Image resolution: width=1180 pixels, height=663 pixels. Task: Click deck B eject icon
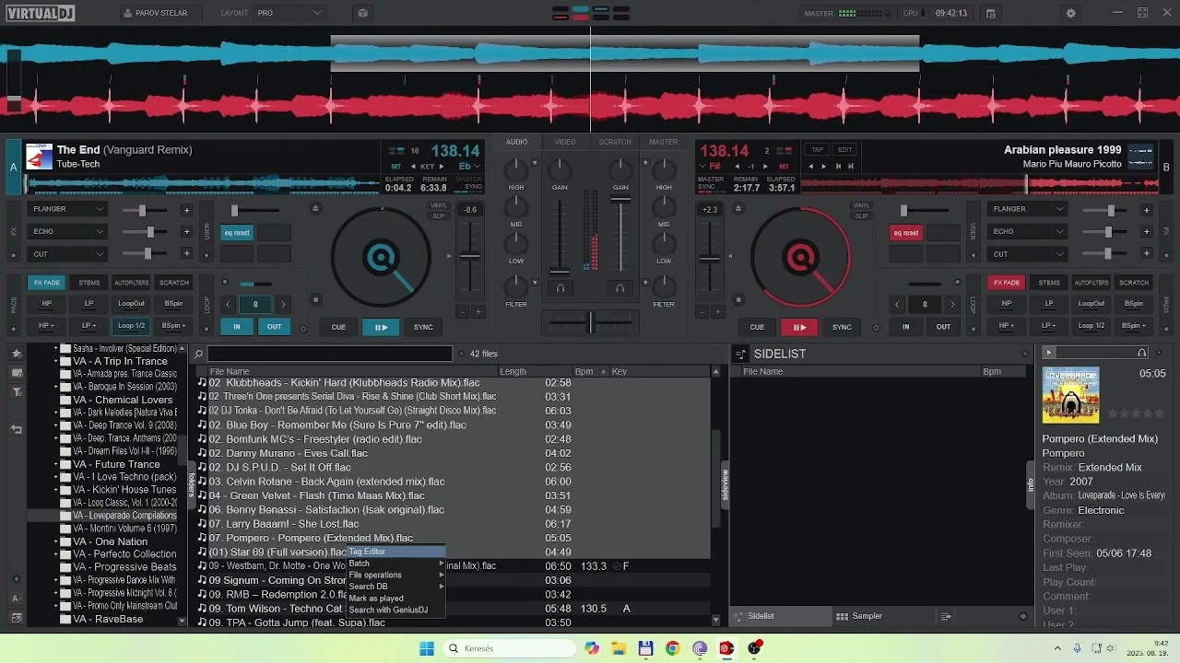coord(739,208)
